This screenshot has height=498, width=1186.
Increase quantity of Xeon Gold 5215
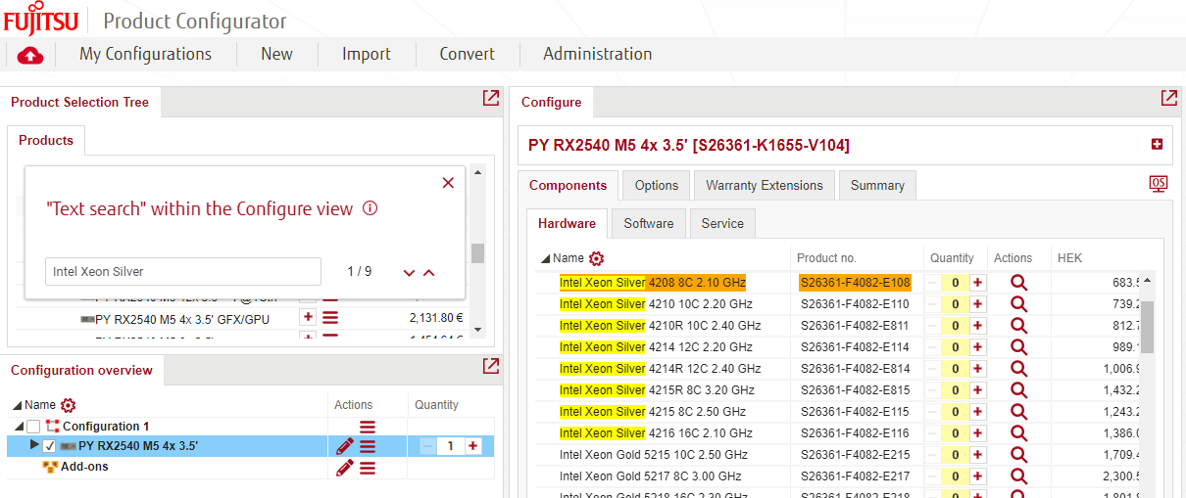pos(977,455)
